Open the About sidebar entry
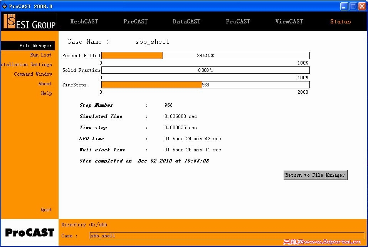Screen dimensions: 368x247 [x=45, y=83]
